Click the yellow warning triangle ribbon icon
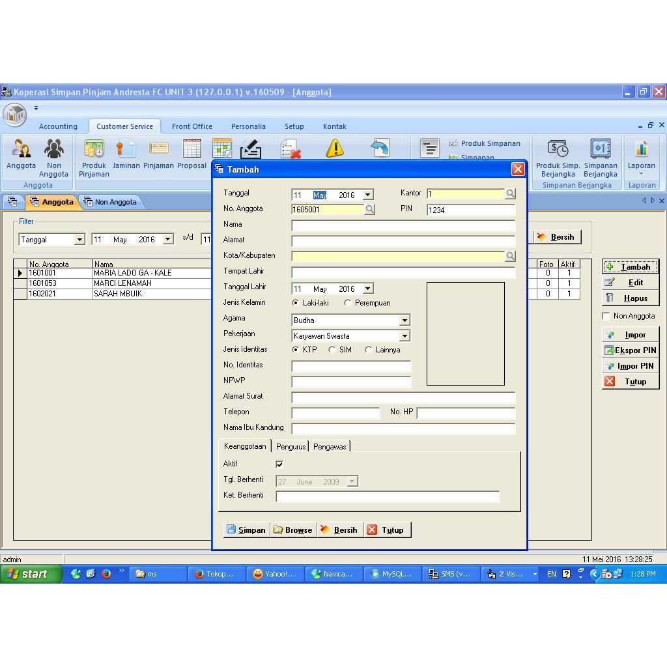The width and height of the screenshot is (667, 667). coord(335,148)
